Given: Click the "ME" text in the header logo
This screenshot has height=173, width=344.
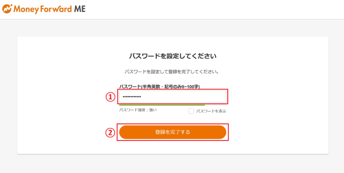Looking at the screenshot, I should coord(80,9).
